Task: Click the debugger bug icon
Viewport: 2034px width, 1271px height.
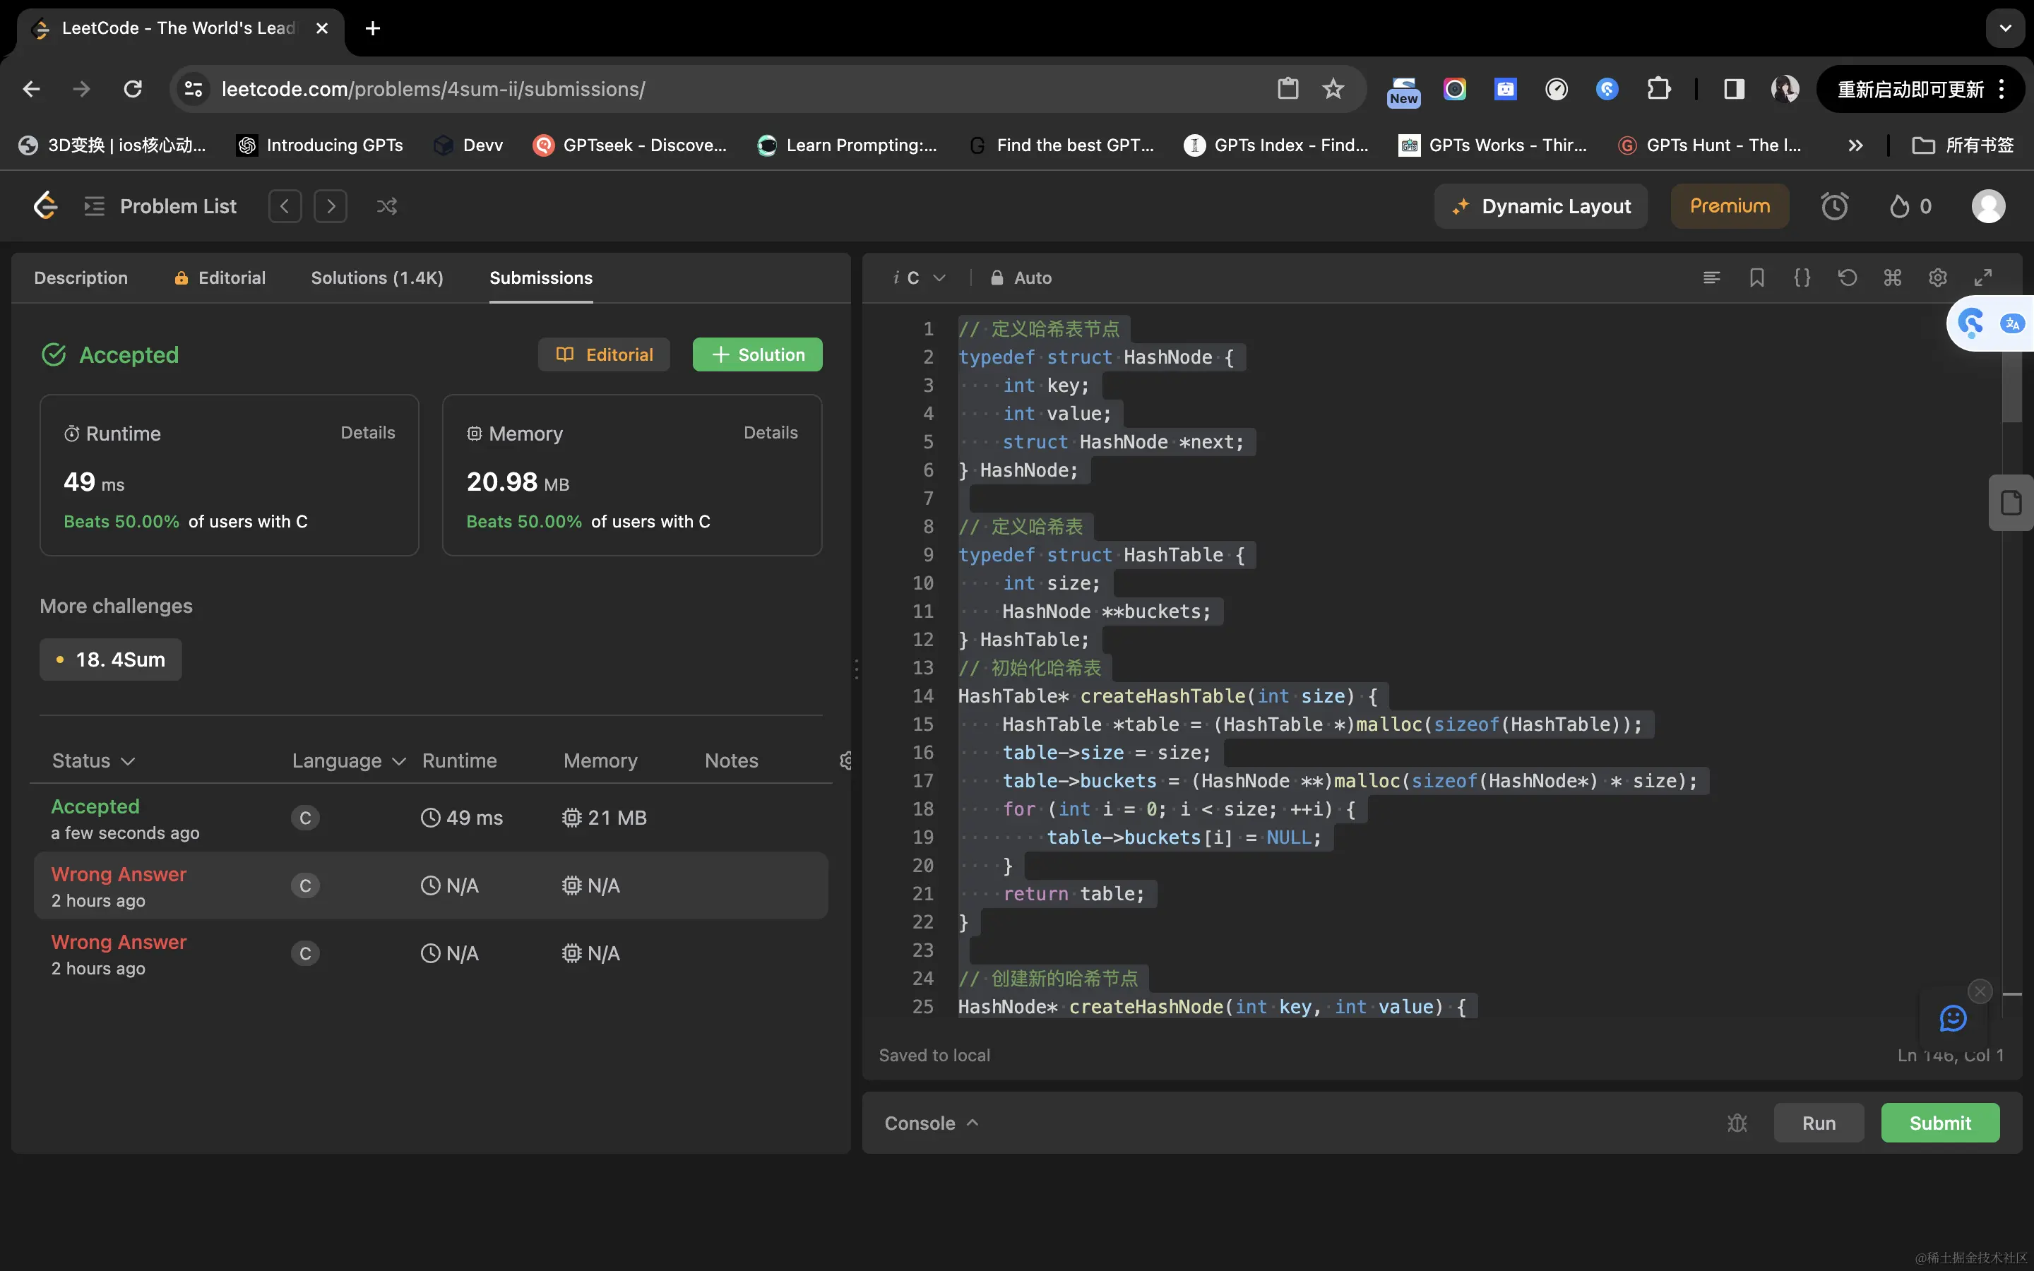Action: 1737,1123
